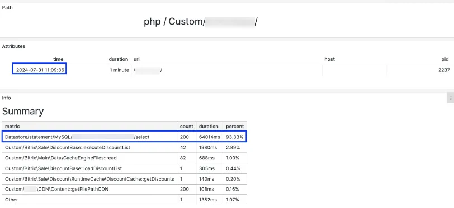Image resolution: width=454 pixels, height=208 pixels.
Task: Click the 'Info' panel label
Action: (x=6, y=98)
